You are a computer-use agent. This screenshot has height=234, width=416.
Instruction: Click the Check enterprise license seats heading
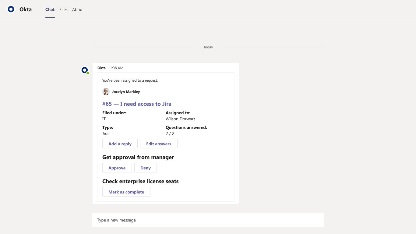coord(140,181)
